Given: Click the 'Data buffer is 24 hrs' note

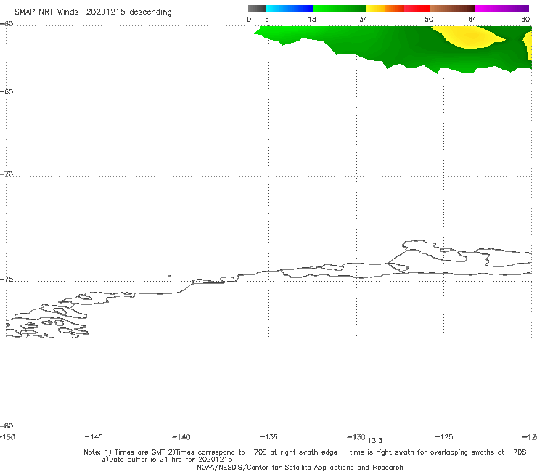Looking at the screenshot, I should click(167, 460).
